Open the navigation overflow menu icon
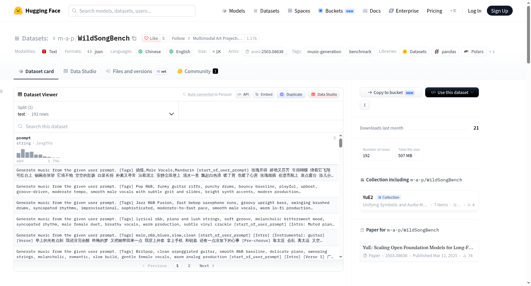The image size is (531, 286). pos(453,11)
